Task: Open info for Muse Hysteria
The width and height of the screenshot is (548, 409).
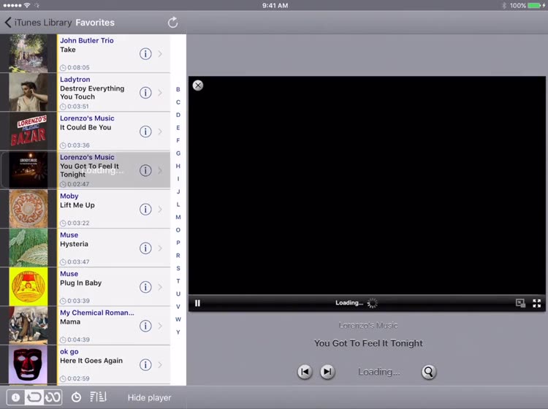Action: (145, 248)
